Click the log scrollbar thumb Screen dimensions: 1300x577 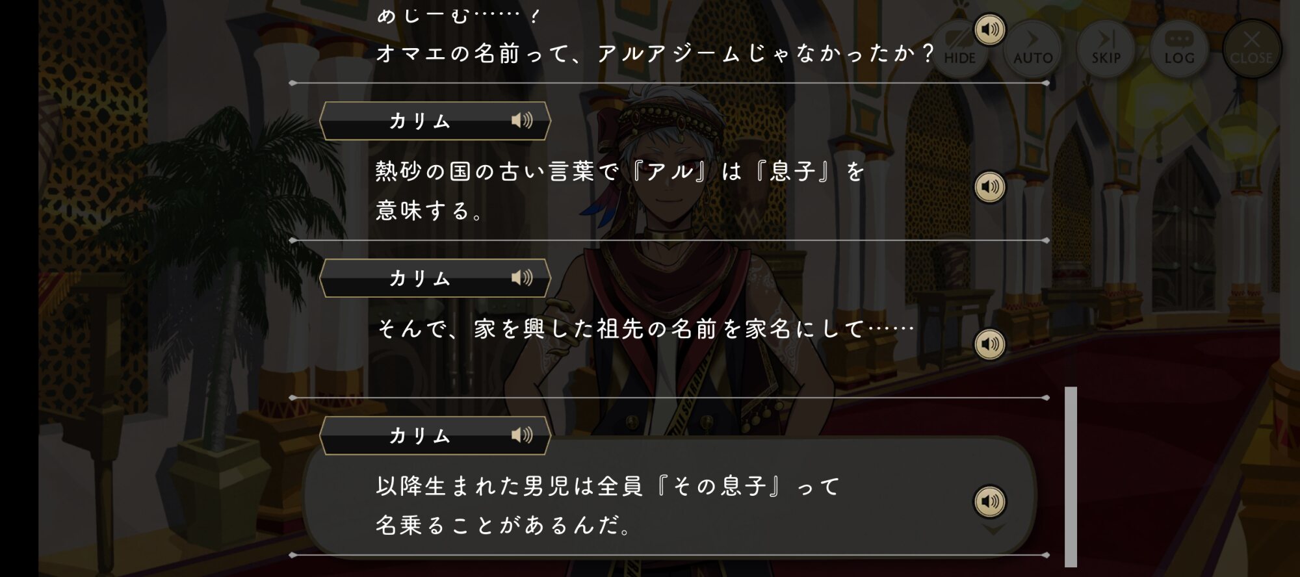[x=1071, y=477]
